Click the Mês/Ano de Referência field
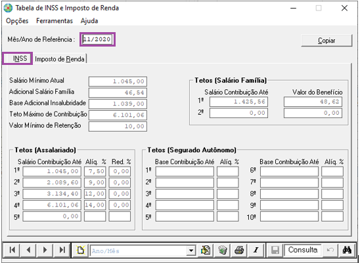 tap(97, 39)
